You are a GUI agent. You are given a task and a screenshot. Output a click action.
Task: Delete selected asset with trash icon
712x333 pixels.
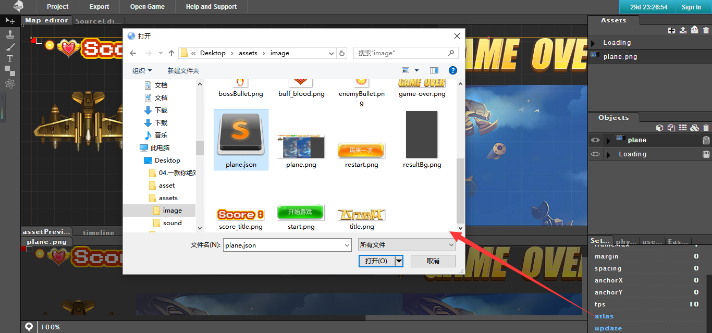point(706,30)
